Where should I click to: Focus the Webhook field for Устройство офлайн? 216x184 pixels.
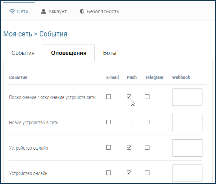click(x=187, y=148)
